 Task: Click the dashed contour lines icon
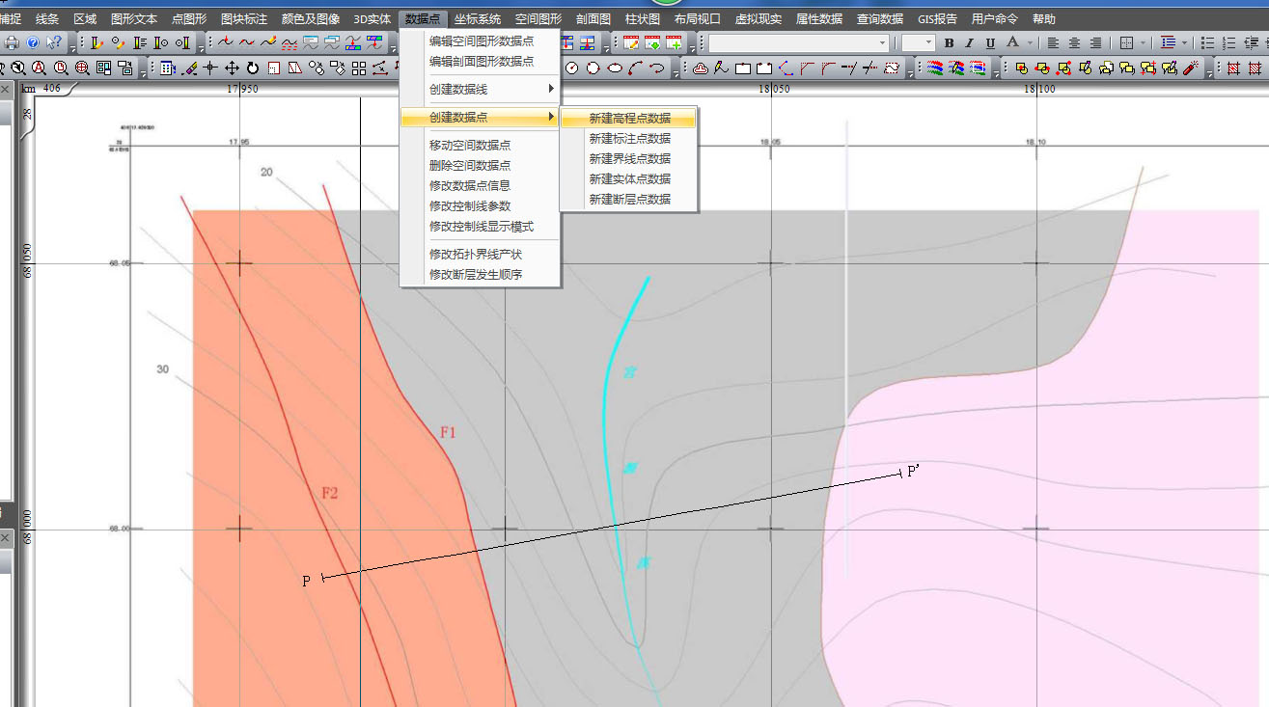point(290,42)
